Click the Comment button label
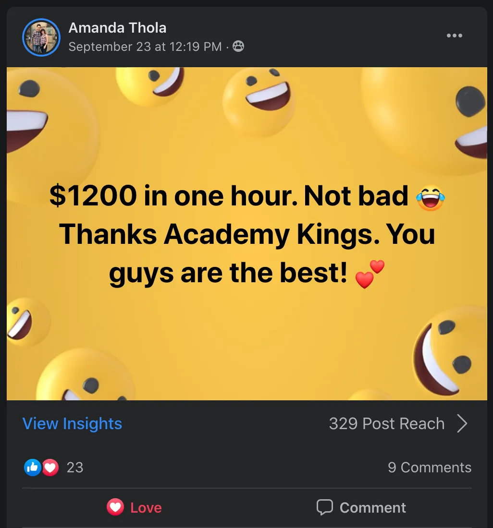 (373, 507)
